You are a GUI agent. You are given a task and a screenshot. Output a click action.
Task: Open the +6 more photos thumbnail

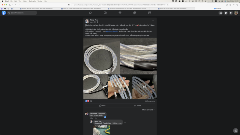pos(144,87)
